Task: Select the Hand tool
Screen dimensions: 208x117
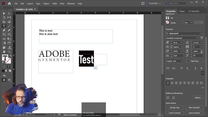Action: [4, 52]
